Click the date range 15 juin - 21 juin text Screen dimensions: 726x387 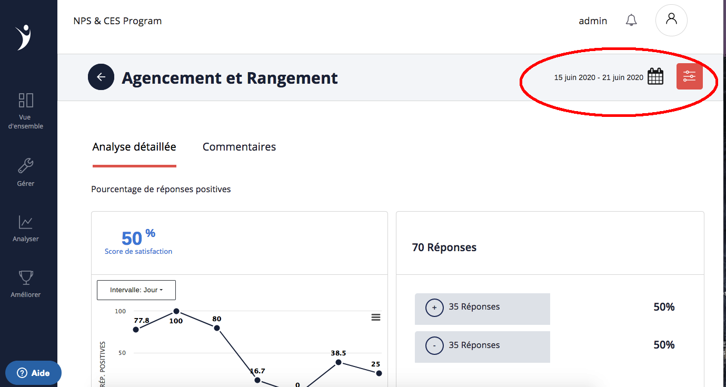tap(599, 77)
